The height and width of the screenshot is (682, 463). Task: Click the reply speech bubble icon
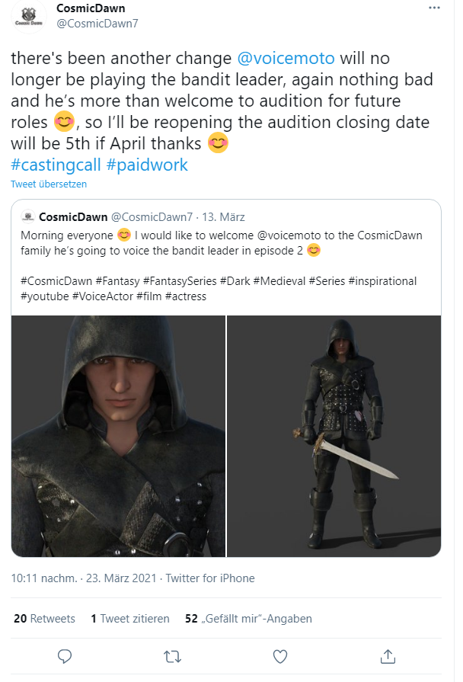point(65,656)
